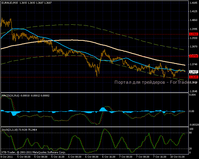
Task: Select the red 1.3799 price level label
Action: pos(193,56)
